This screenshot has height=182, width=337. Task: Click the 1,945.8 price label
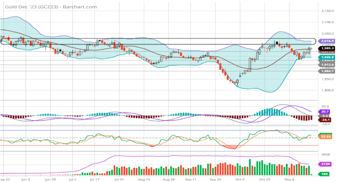[x=328, y=57]
